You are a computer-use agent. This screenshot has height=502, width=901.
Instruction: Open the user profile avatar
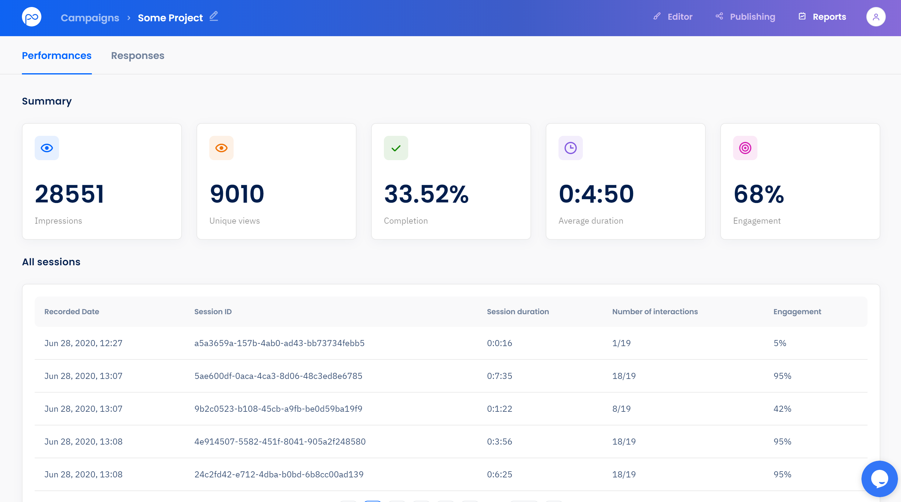click(875, 17)
